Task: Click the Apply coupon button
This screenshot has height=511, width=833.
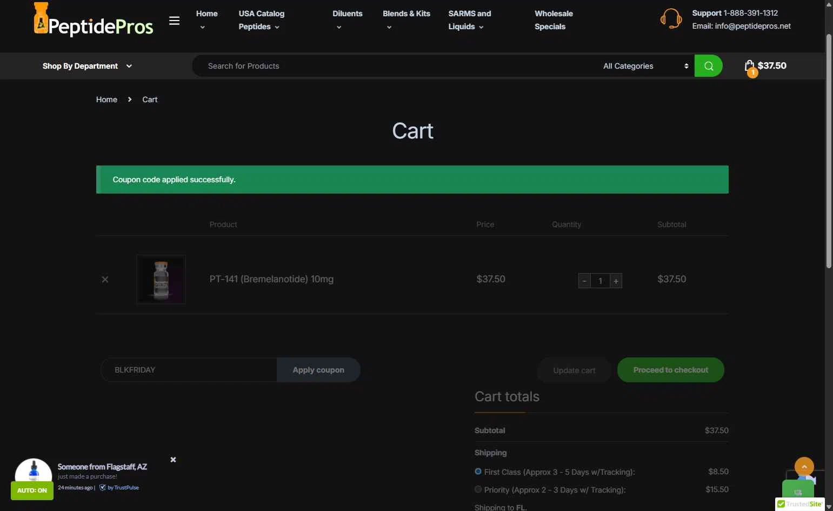Action: click(x=318, y=370)
